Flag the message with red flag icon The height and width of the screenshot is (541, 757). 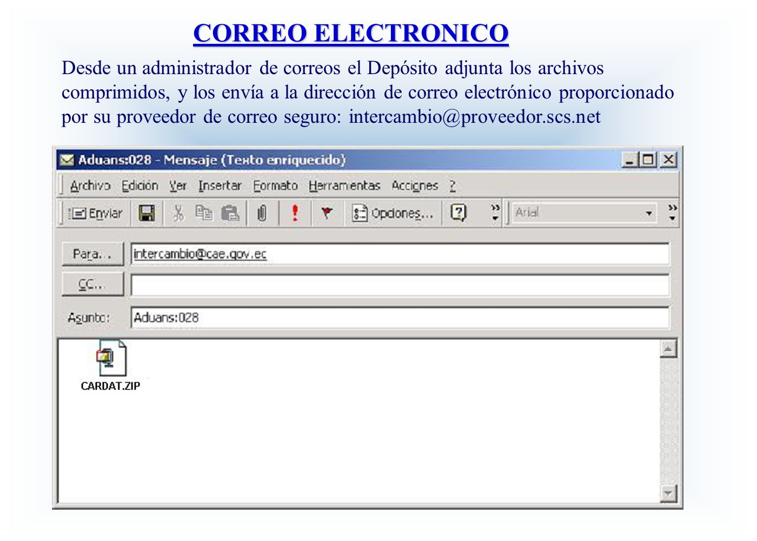327,213
